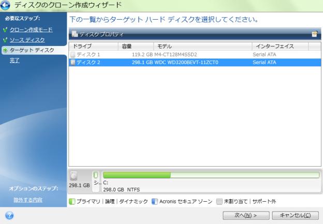Click the 119.2 GB capacity cell
This screenshot has height=224, width=323.
coord(142,54)
